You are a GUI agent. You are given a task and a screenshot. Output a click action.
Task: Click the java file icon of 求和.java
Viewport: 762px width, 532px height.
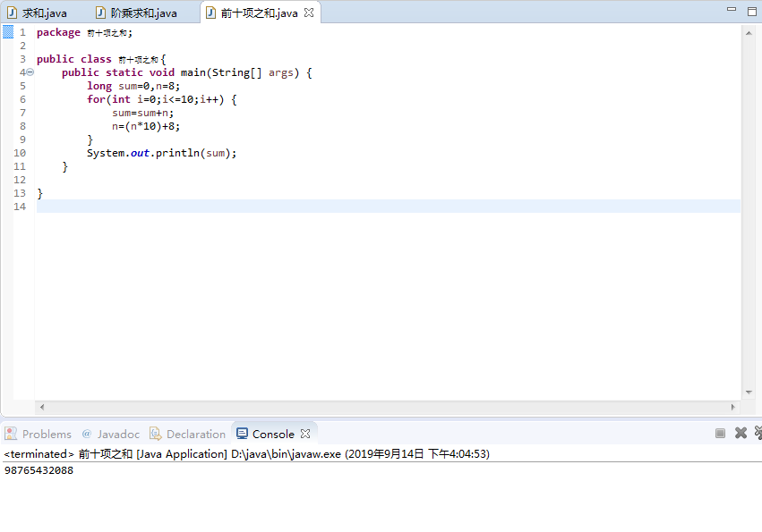13,13
